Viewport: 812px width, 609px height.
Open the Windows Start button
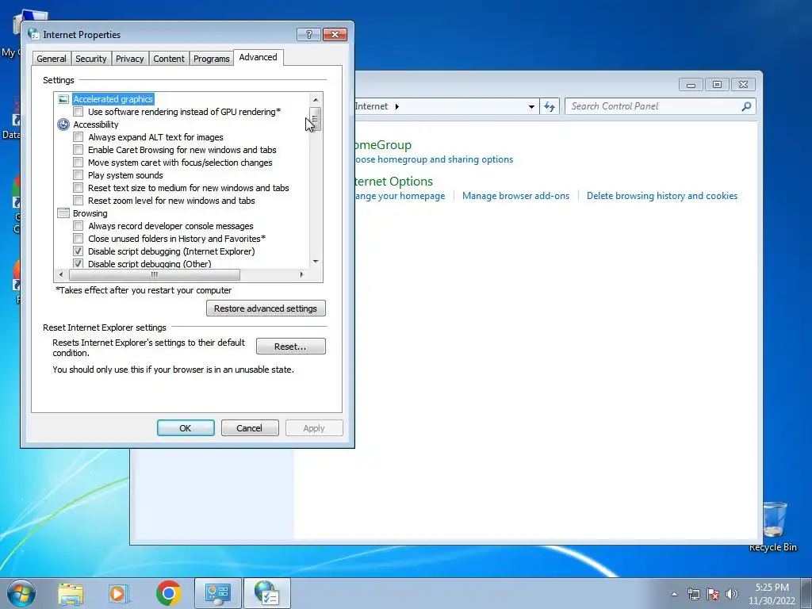[x=21, y=593]
